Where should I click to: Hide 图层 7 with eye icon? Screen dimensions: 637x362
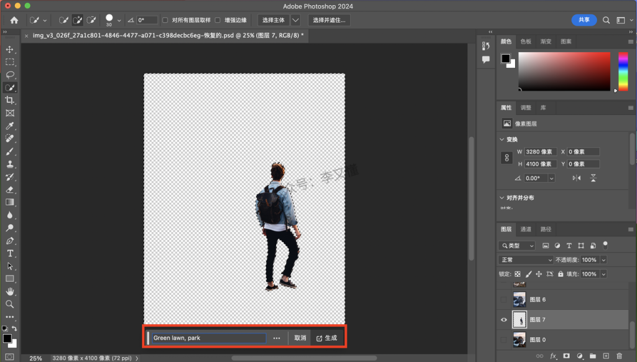click(x=504, y=320)
